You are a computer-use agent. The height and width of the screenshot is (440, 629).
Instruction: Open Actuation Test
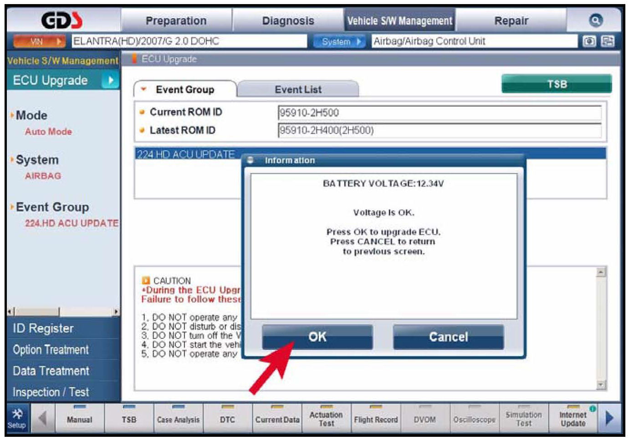pos(326,418)
